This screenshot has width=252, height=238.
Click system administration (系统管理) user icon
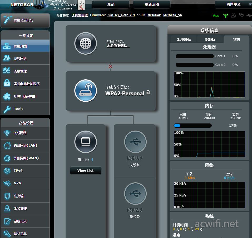click(x=7, y=209)
